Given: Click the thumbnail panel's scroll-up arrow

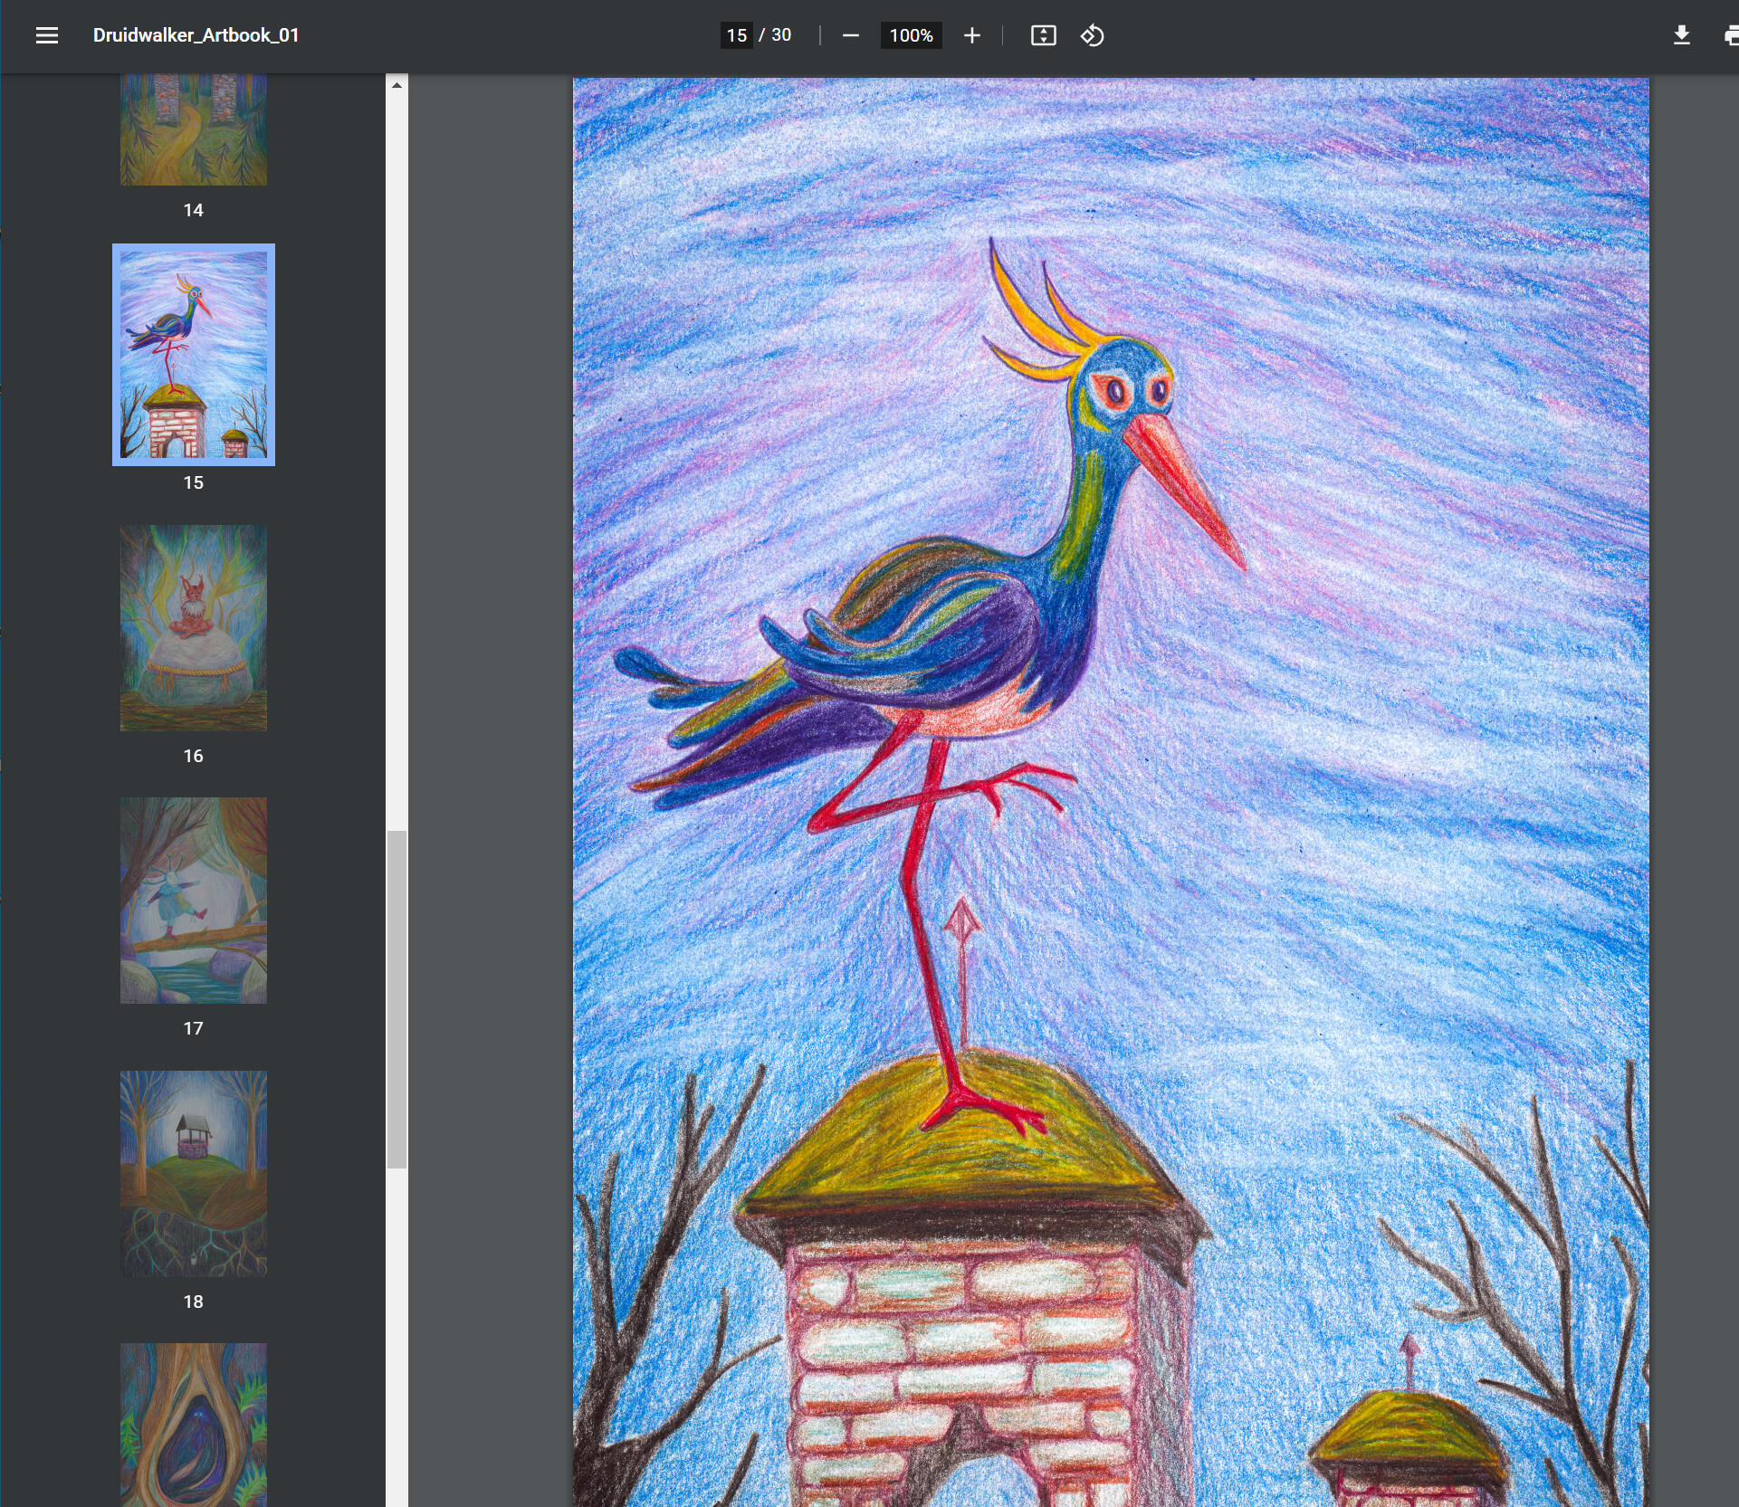Looking at the screenshot, I should (x=396, y=84).
